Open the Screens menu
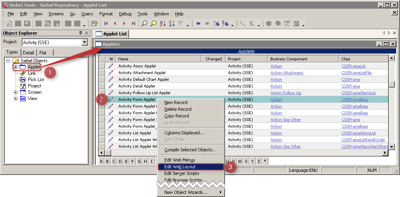 tap(56, 14)
